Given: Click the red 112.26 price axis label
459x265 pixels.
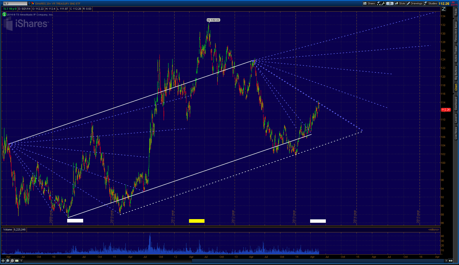Looking at the screenshot, I should click(x=446, y=110).
